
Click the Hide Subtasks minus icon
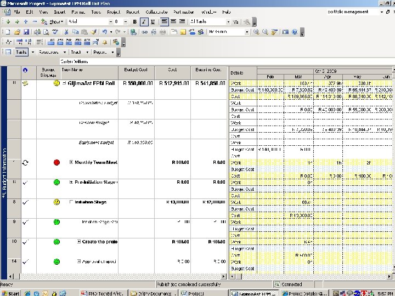pyautogui.click(x=35, y=22)
